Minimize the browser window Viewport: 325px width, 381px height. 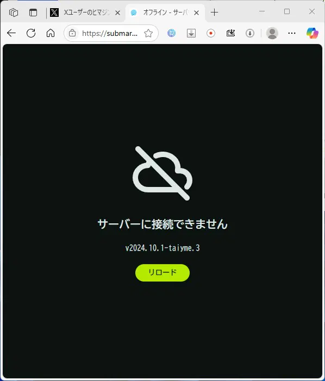[262, 11]
